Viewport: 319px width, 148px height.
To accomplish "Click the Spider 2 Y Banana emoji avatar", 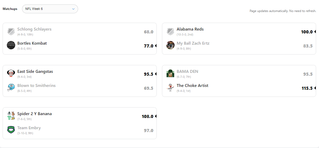I will click(x=11, y=116).
